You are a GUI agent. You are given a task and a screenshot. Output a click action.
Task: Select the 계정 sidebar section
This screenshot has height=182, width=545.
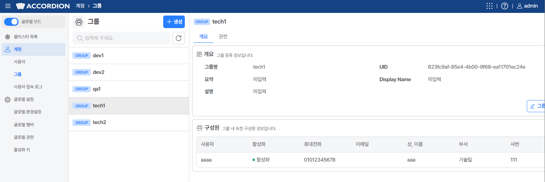click(x=33, y=49)
